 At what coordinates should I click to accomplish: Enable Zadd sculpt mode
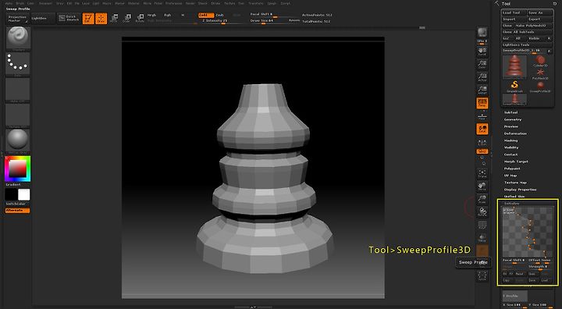[x=206, y=15]
